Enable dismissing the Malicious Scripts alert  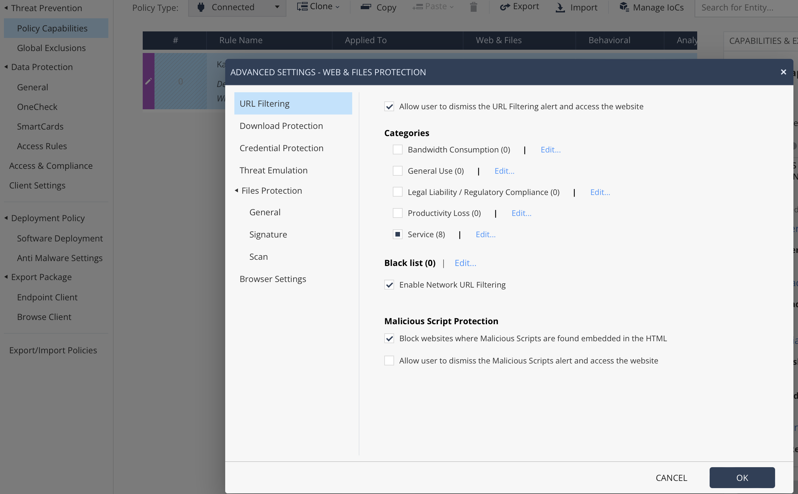pos(389,361)
